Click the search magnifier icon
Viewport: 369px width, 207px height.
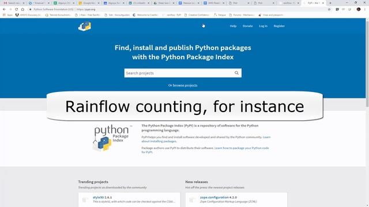pos(236,73)
